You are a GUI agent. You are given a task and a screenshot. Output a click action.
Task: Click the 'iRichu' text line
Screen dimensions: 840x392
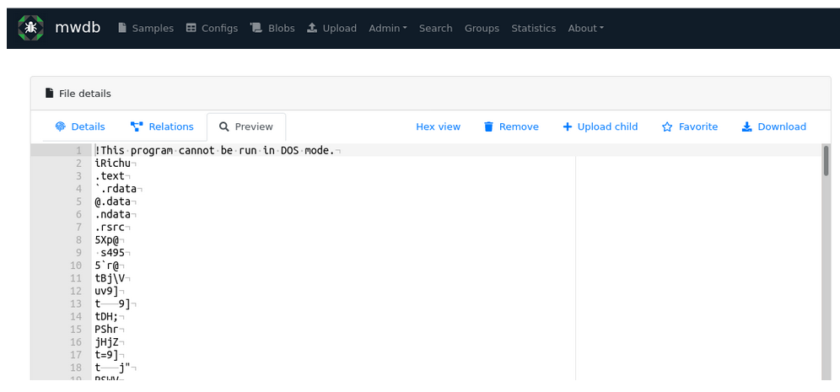(112, 164)
